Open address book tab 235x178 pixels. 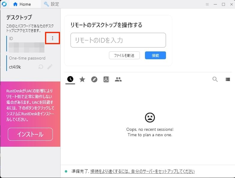click(106, 79)
